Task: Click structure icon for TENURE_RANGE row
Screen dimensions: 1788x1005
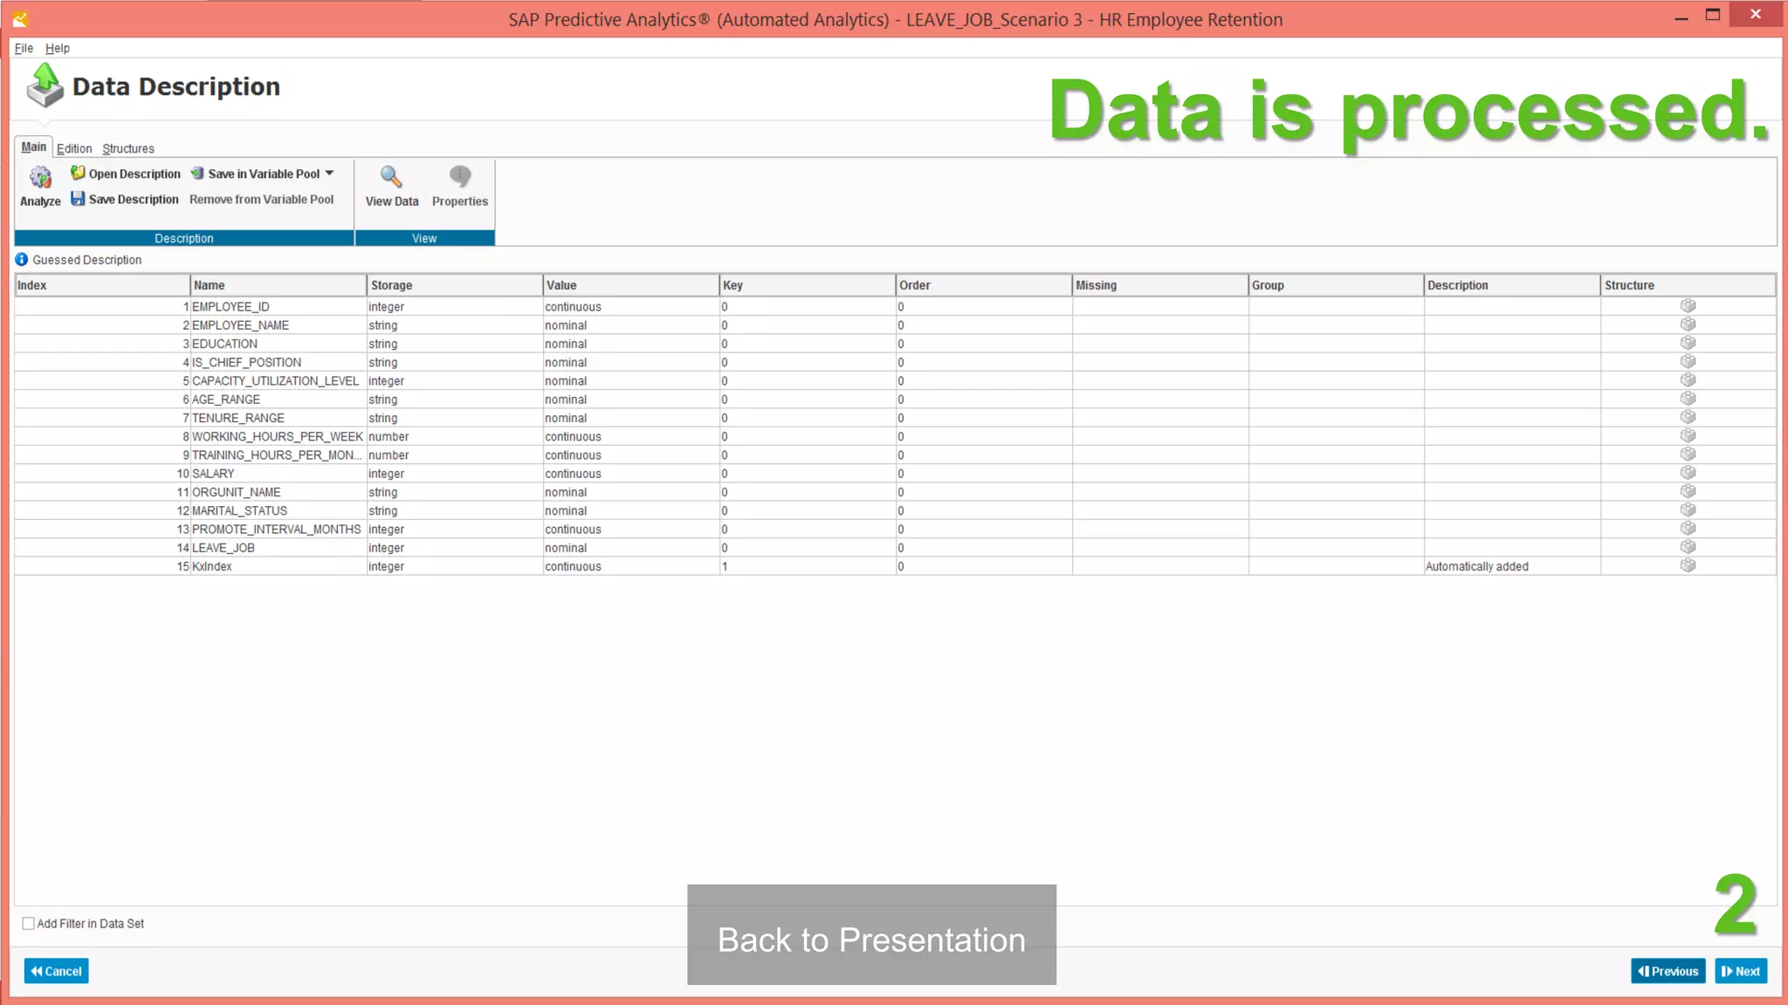Action: pyautogui.click(x=1688, y=417)
